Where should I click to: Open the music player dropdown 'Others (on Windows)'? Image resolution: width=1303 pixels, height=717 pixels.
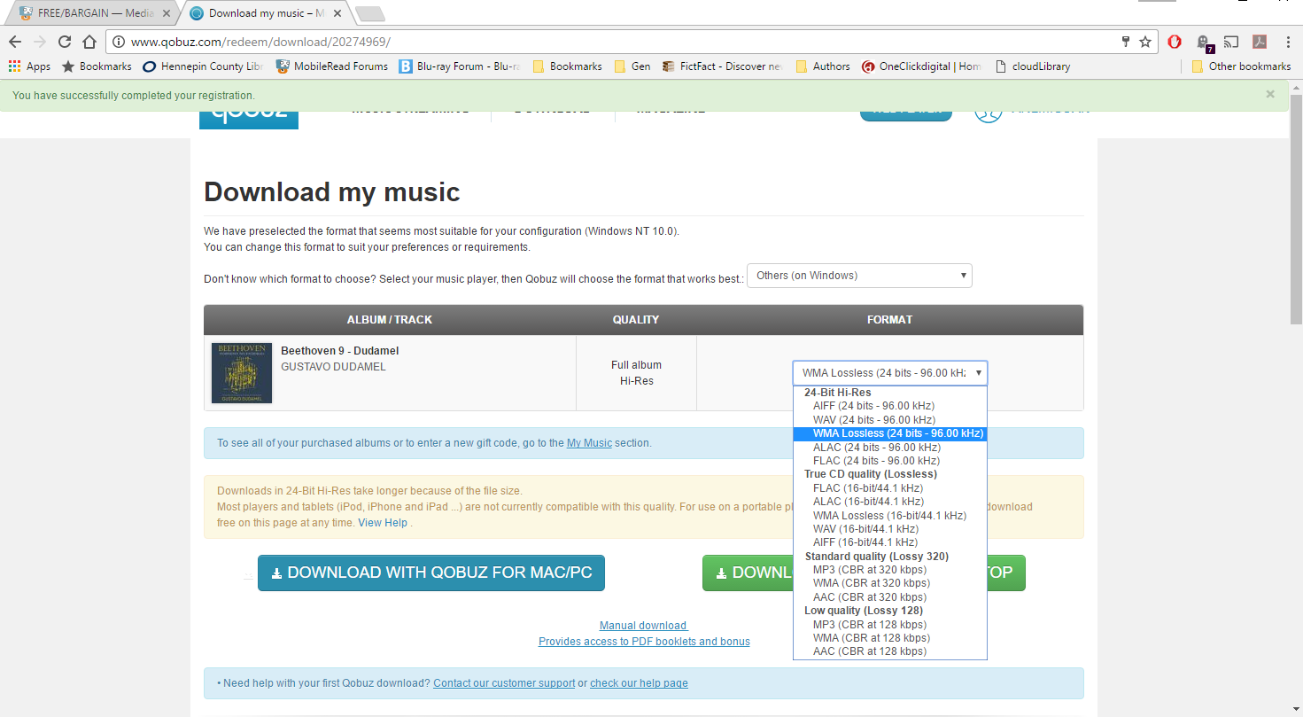click(859, 276)
